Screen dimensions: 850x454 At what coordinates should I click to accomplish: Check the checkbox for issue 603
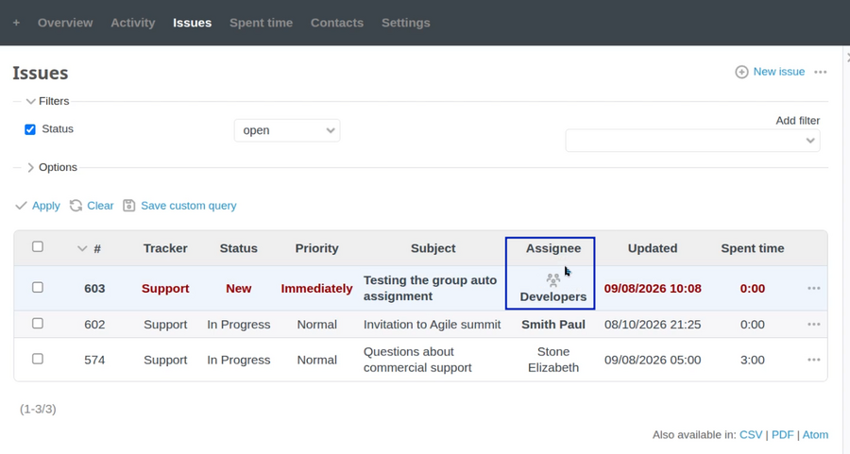[38, 287]
